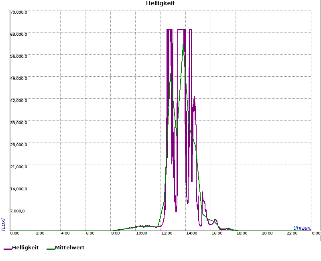Screen dimensions: 321x261
Task: Click the purple Helligkeit legend line swatch
Action: 8,249
